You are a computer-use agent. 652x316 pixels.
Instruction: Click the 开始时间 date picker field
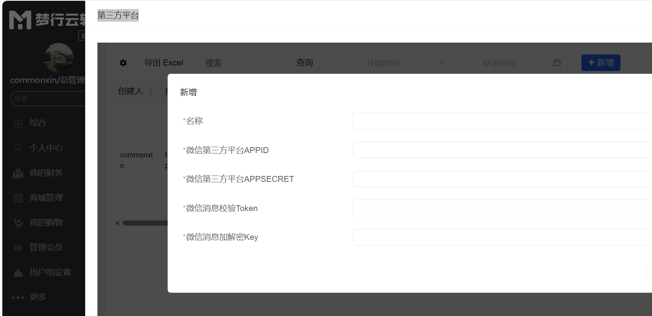coord(382,63)
